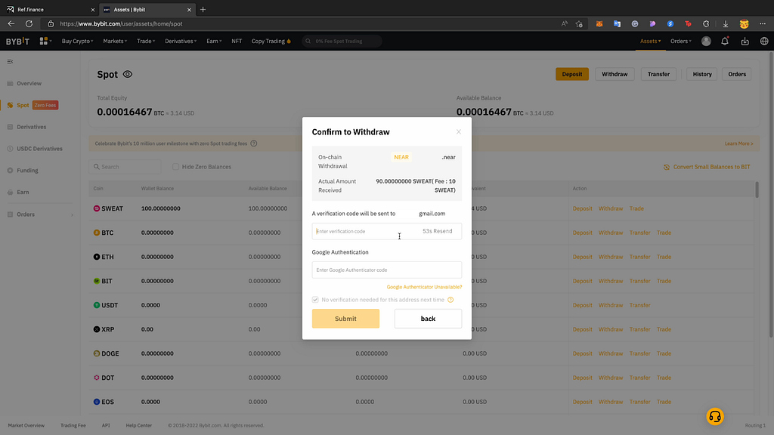Open the user profile avatar
Image resolution: width=774 pixels, height=435 pixels.
coord(707,42)
